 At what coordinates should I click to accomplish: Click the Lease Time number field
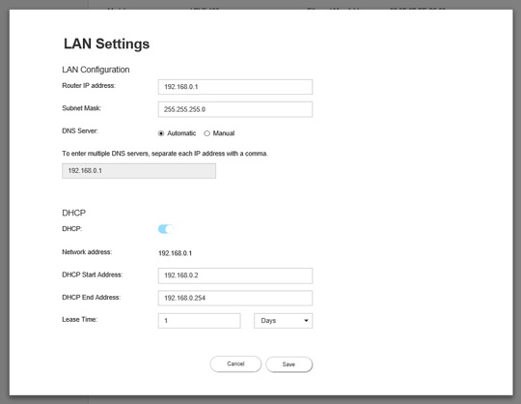coord(200,321)
